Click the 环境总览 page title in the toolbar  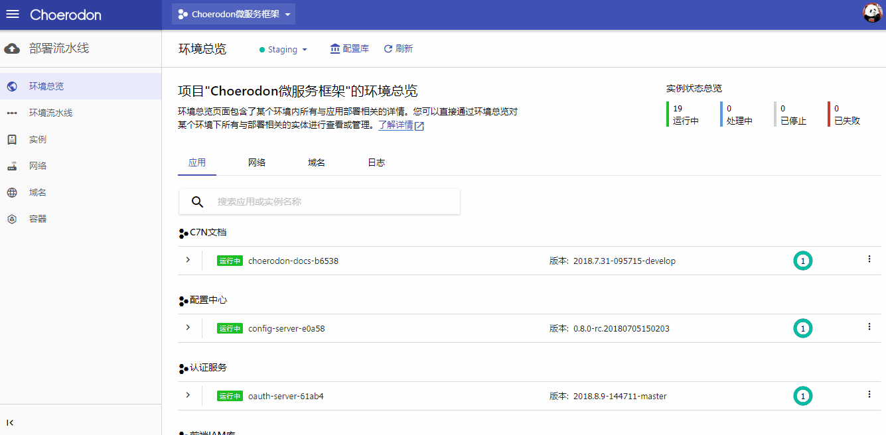202,49
